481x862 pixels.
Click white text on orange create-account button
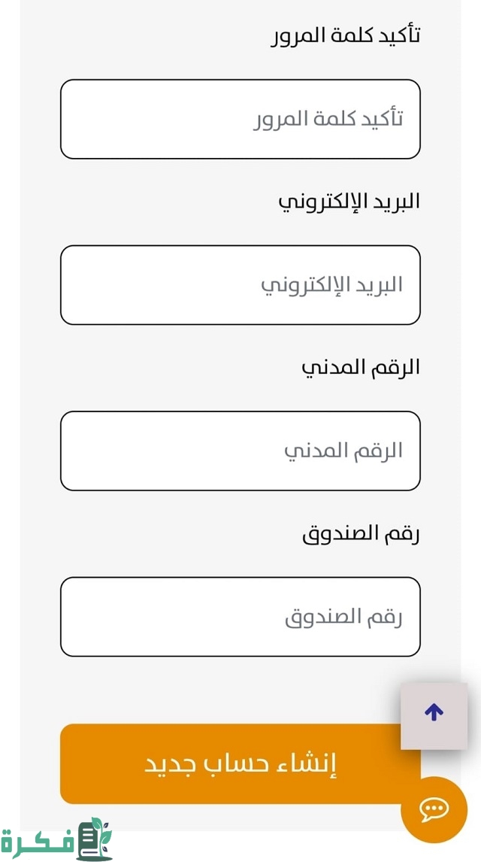(x=240, y=763)
